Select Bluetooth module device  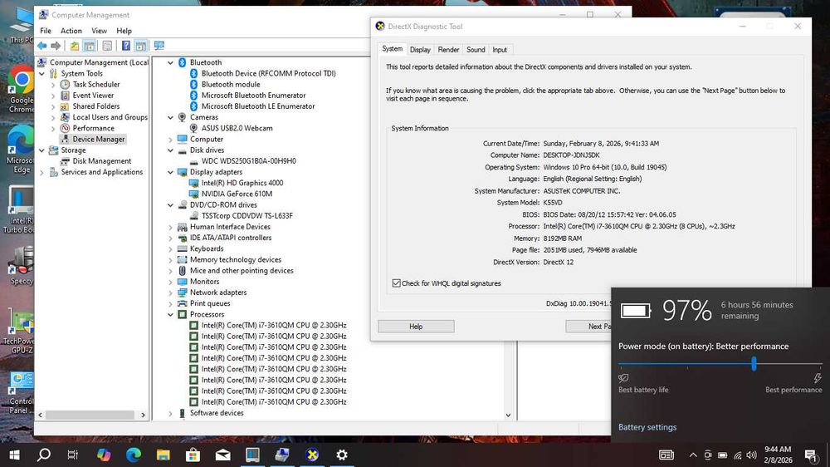click(x=231, y=84)
